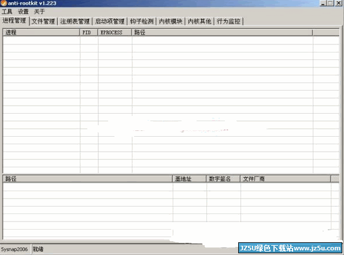Open the 关于 menu

pos(39,12)
